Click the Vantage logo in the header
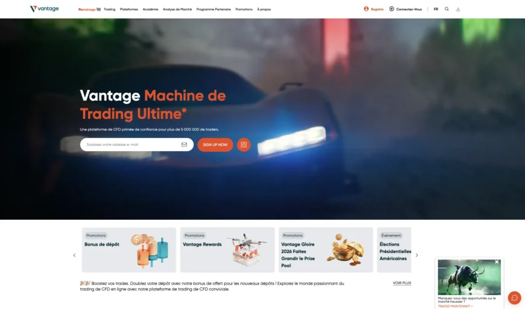This screenshot has width=525, height=309. (x=44, y=9)
